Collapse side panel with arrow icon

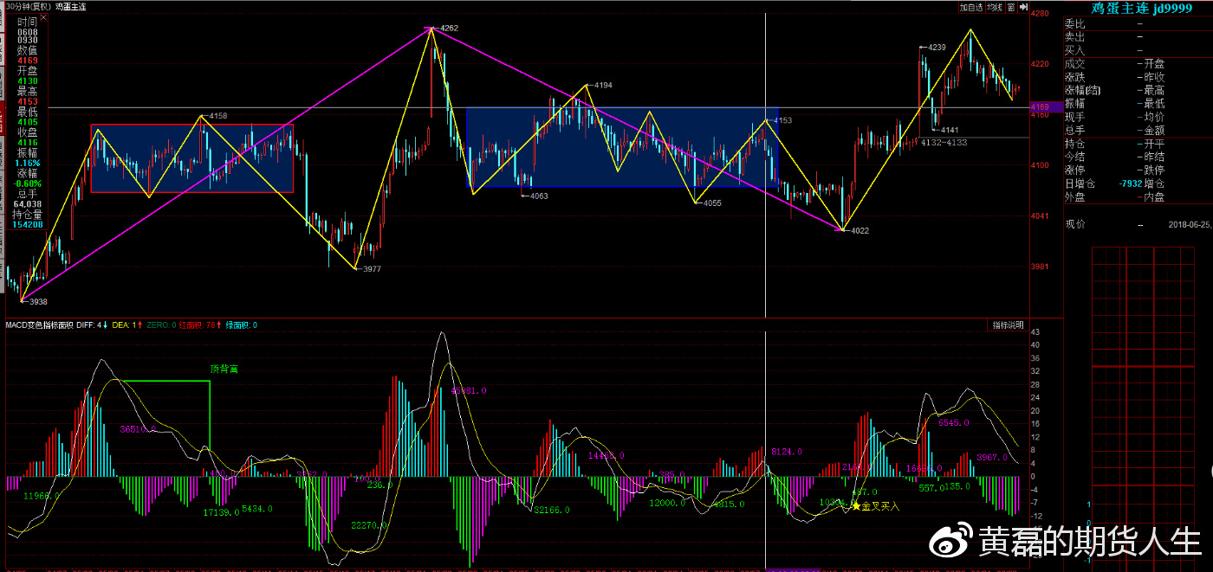pos(1022,7)
